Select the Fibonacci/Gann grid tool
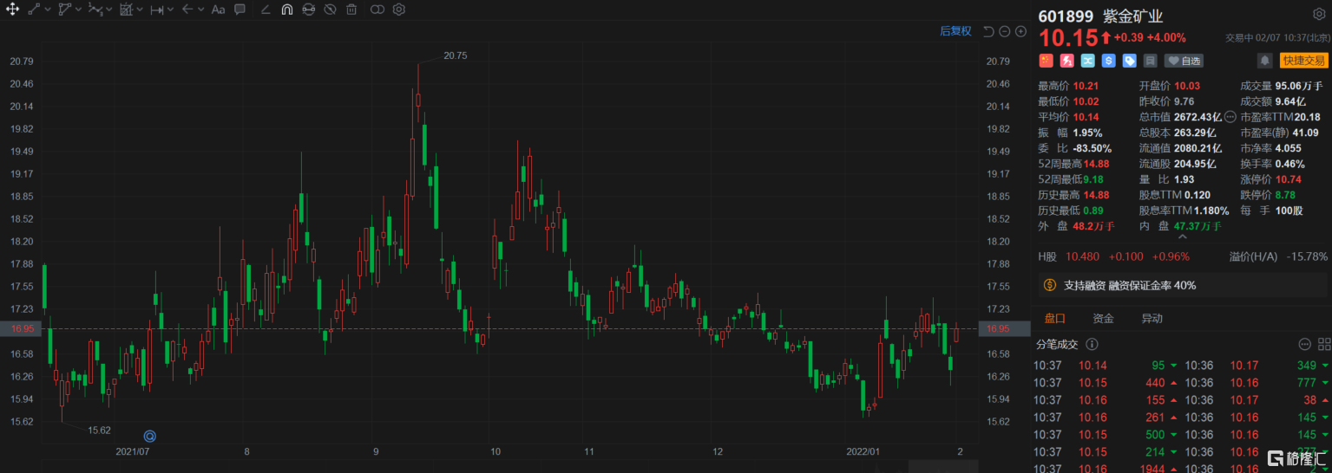 127,10
